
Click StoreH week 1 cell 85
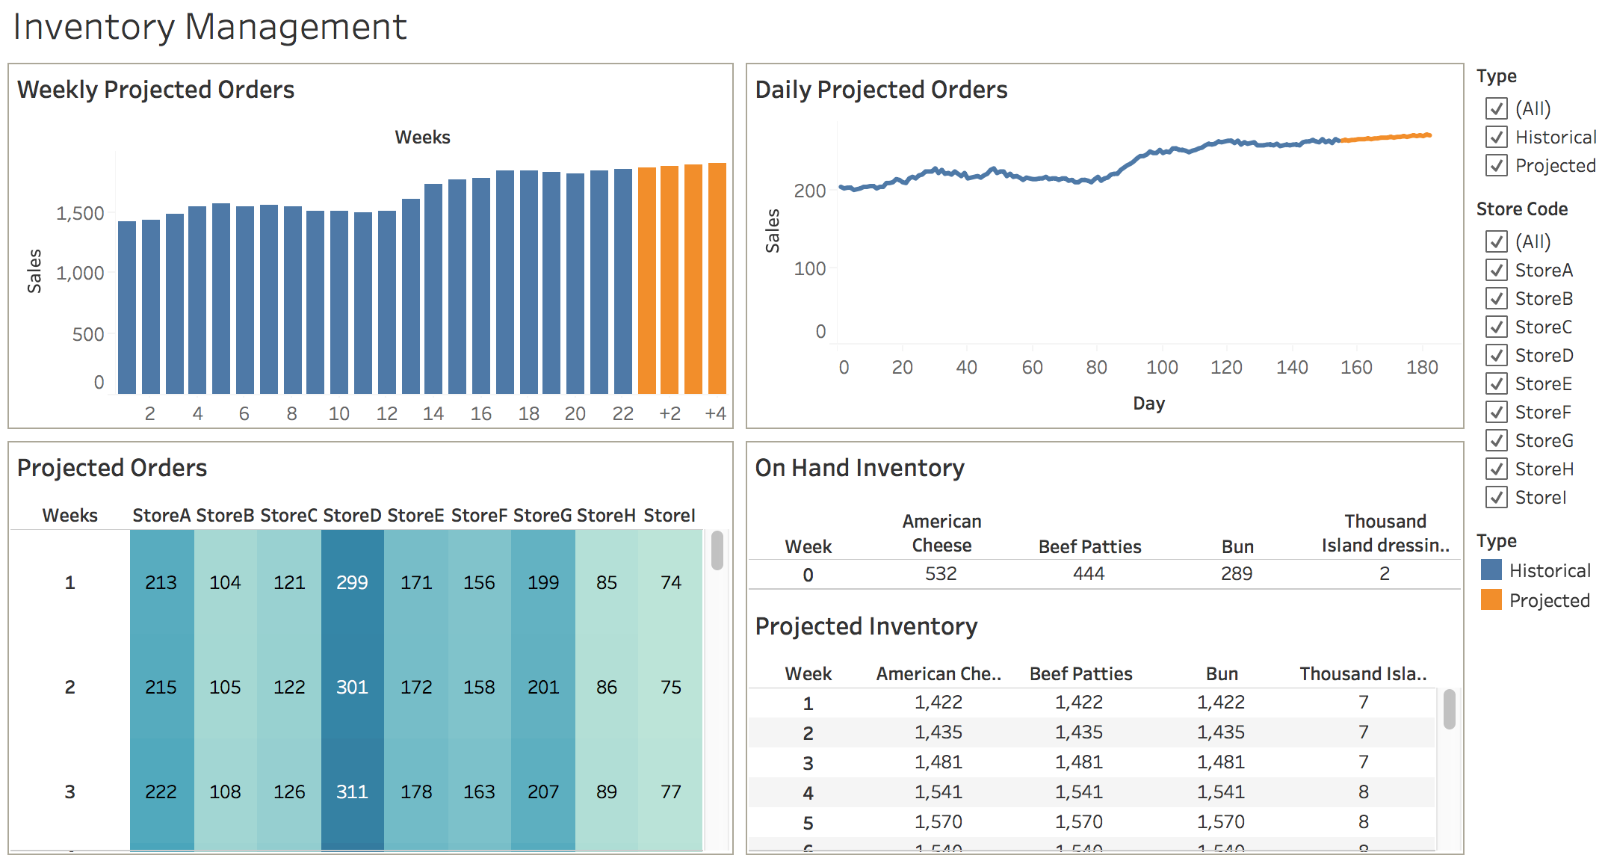[x=607, y=582]
